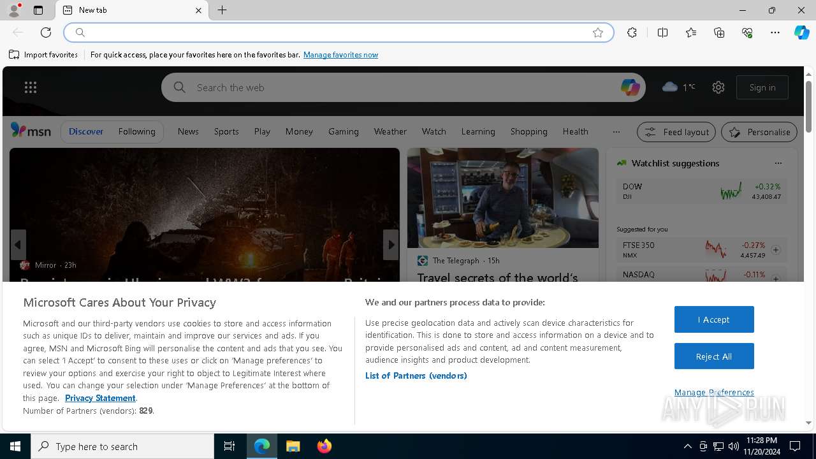Open the DOW stock row

coord(701,191)
